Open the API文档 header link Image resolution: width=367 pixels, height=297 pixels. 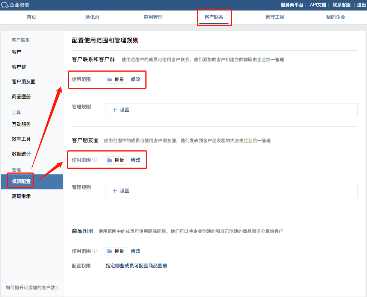[317, 5]
